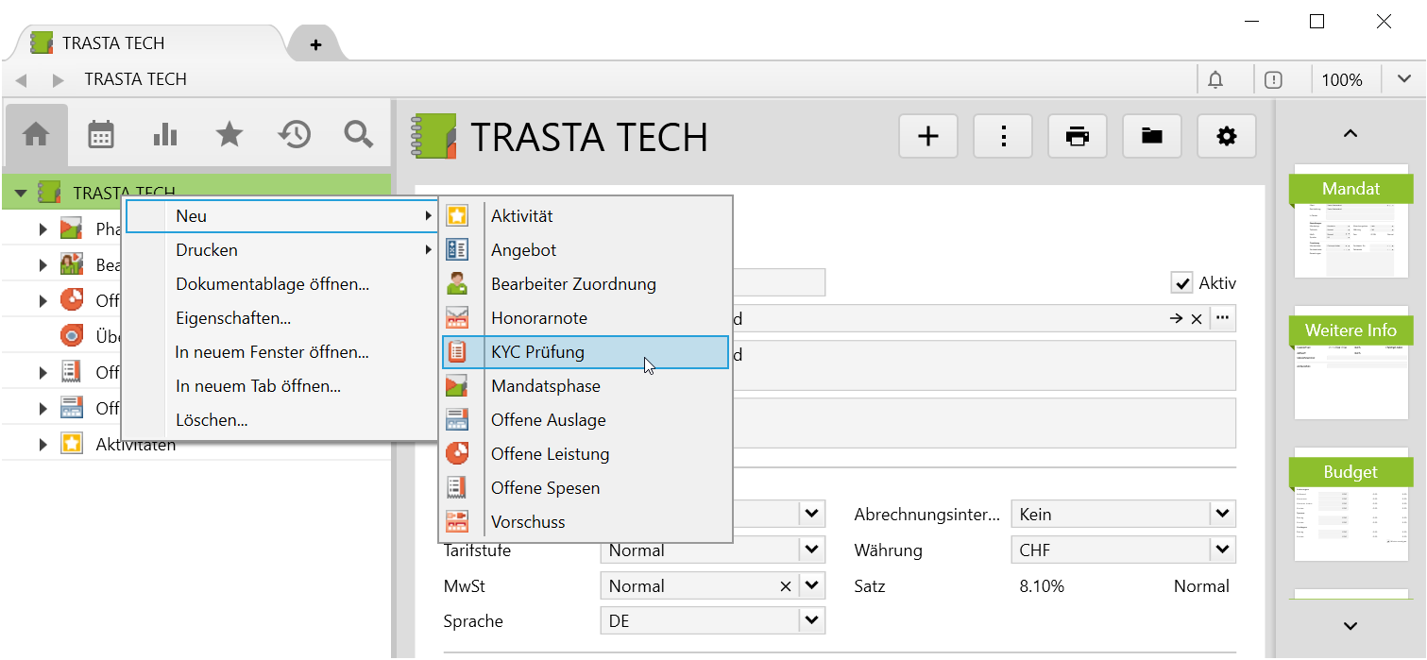1427x660 pixels.
Task: Expand the Aktivitäten tree node
Action: point(42,444)
